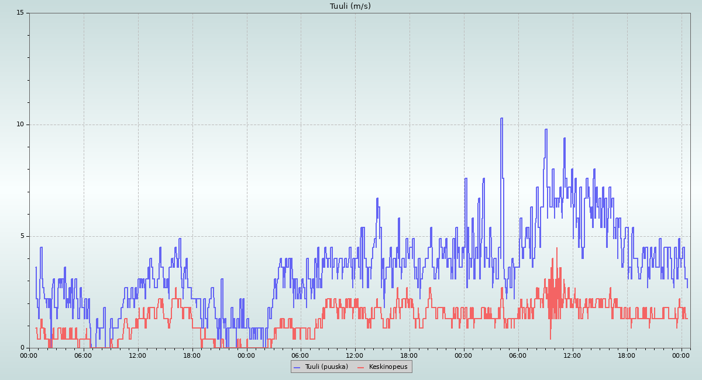Select the Tuuli (puuska) legend label

326,367
